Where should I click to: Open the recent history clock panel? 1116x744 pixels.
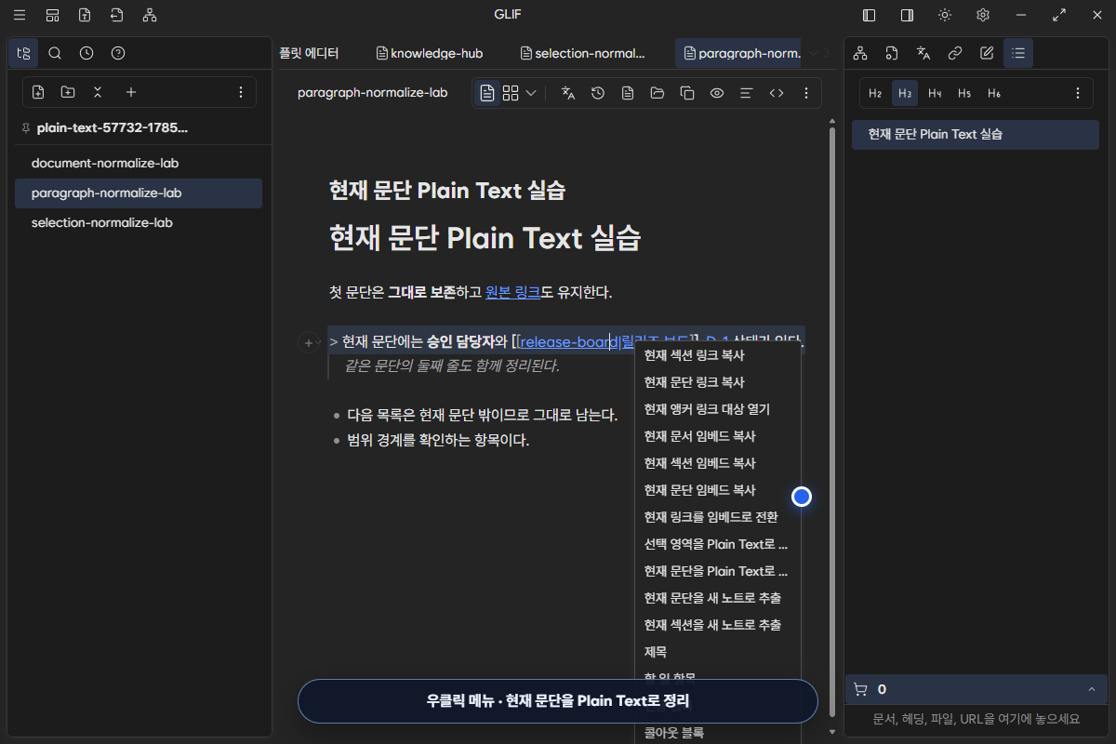click(x=86, y=53)
